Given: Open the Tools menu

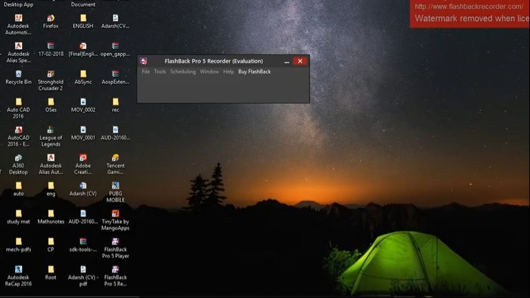Looking at the screenshot, I should click(x=160, y=72).
